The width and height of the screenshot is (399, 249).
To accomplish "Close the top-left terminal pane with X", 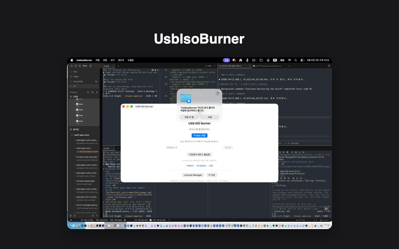I will point(158,70).
